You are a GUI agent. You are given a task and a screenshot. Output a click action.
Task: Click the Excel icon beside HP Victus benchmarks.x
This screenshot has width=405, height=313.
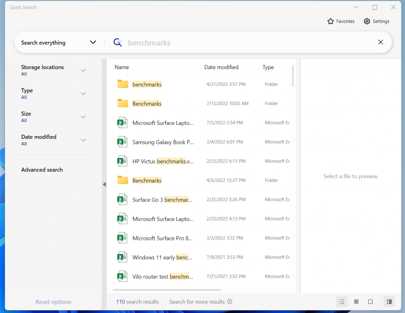click(x=122, y=161)
